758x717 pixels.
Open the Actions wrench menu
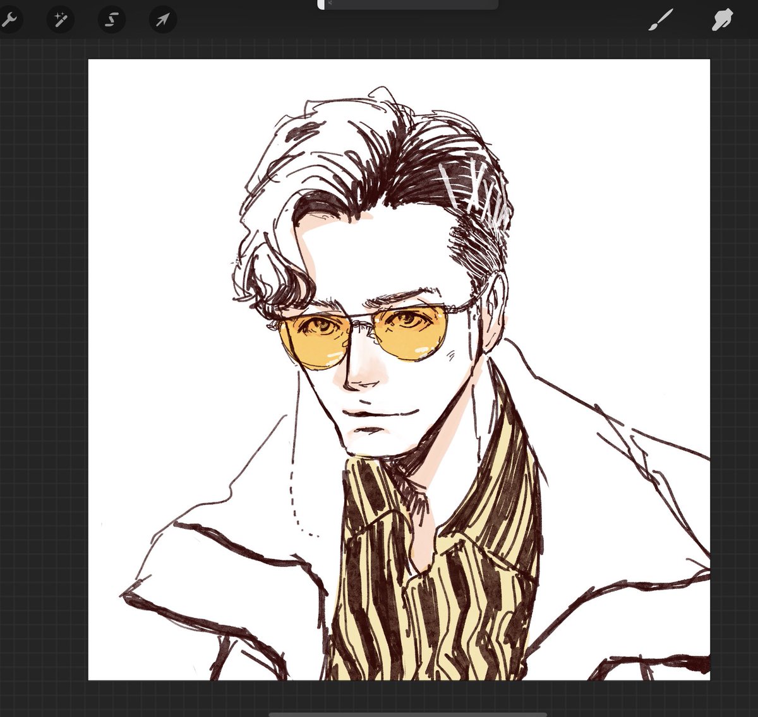(9, 21)
